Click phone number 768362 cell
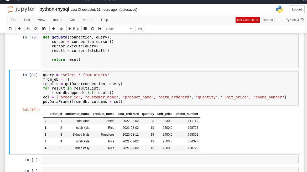Viewport: 307px width, 172px height. coord(193,135)
